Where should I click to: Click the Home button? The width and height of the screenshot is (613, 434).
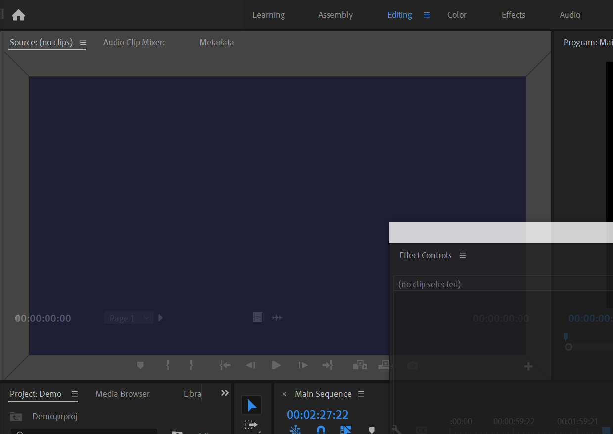coord(18,15)
